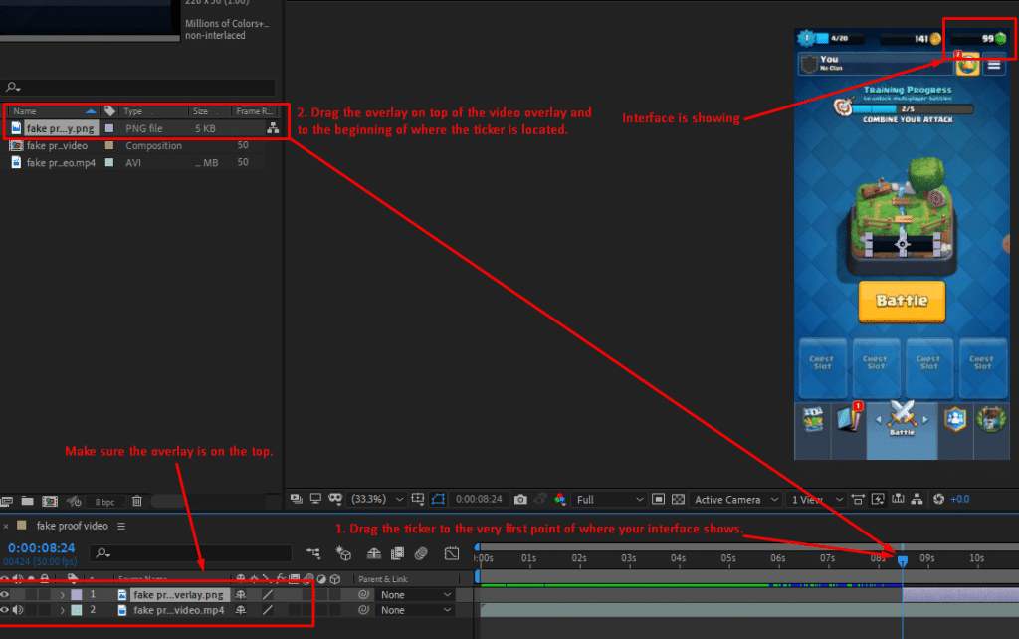
Task: Click the timeline layer search field
Action: tap(192, 553)
